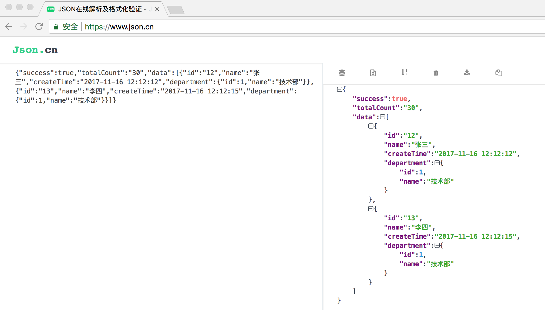Collapse the department object under 张三
This screenshot has height=310, width=545.
click(438, 163)
